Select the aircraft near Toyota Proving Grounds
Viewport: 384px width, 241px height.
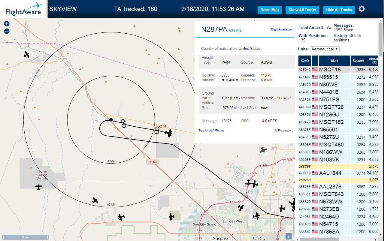[38, 187]
